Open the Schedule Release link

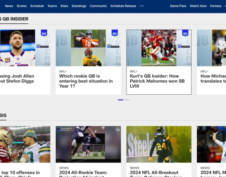[123, 6]
